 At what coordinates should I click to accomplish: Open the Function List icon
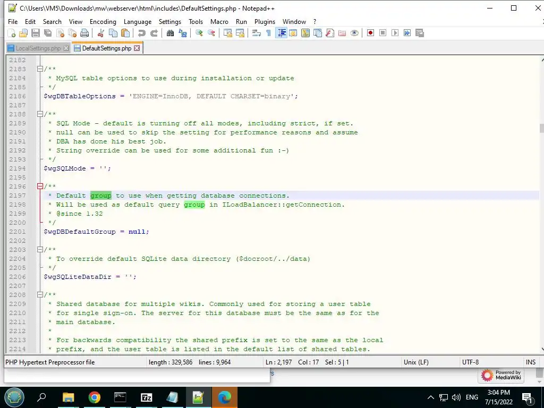330,33
